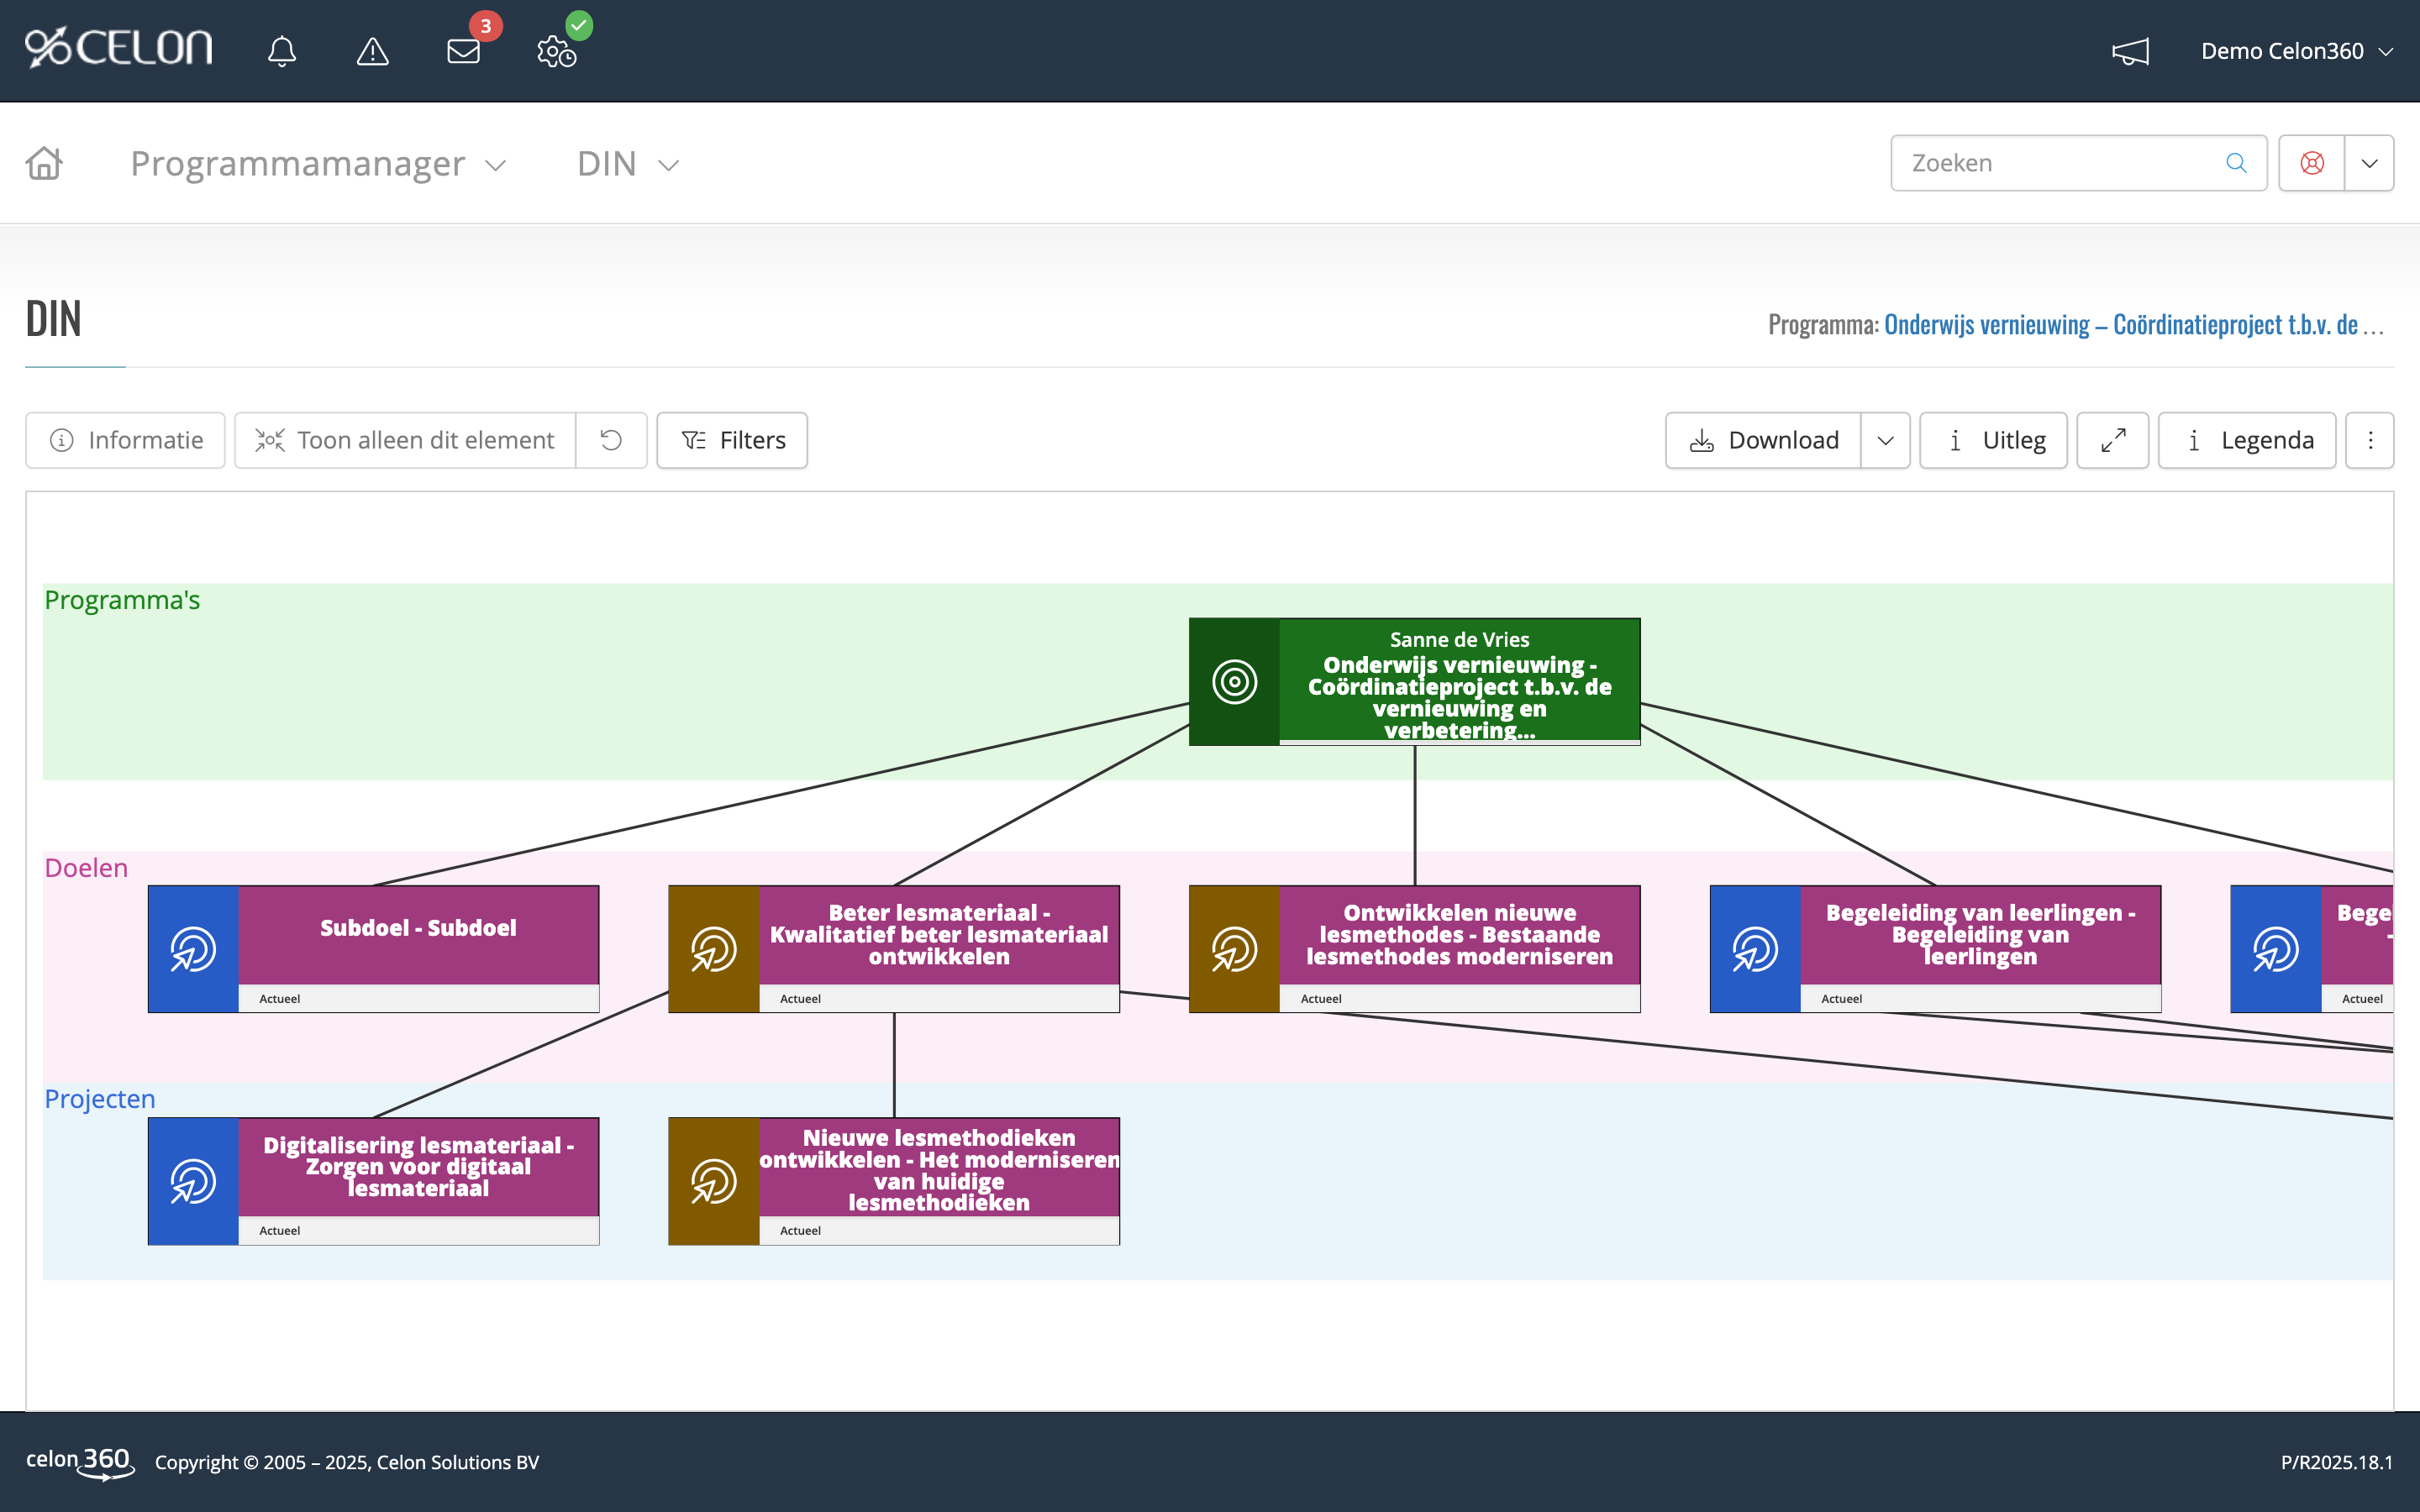The height and width of the screenshot is (1512, 2420).
Task: Open the Filters panel
Action: tap(732, 440)
